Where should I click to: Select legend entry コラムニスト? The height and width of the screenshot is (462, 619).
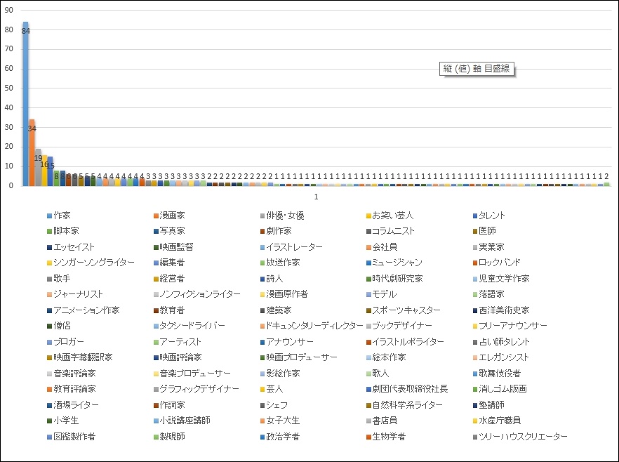[390, 231]
